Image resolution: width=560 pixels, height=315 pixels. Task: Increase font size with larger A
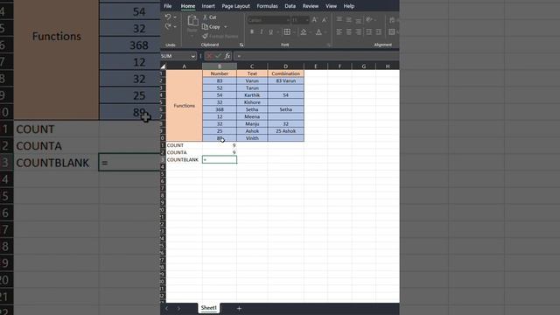(x=315, y=20)
